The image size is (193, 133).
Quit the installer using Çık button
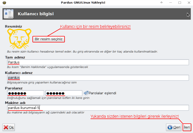pyautogui.click(x=9, y=127)
